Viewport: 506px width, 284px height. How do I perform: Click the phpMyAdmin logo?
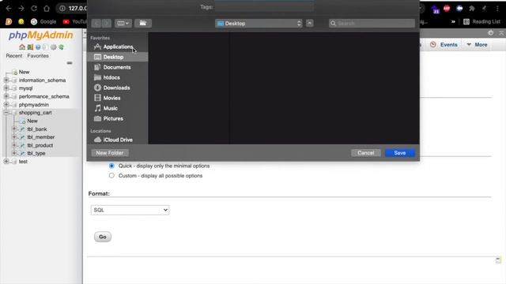tap(40, 35)
